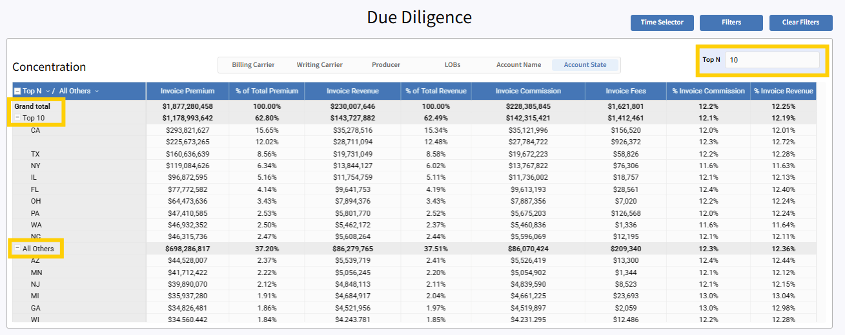The height and width of the screenshot is (335, 845).
Task: Open the Time Selector
Action: click(662, 23)
